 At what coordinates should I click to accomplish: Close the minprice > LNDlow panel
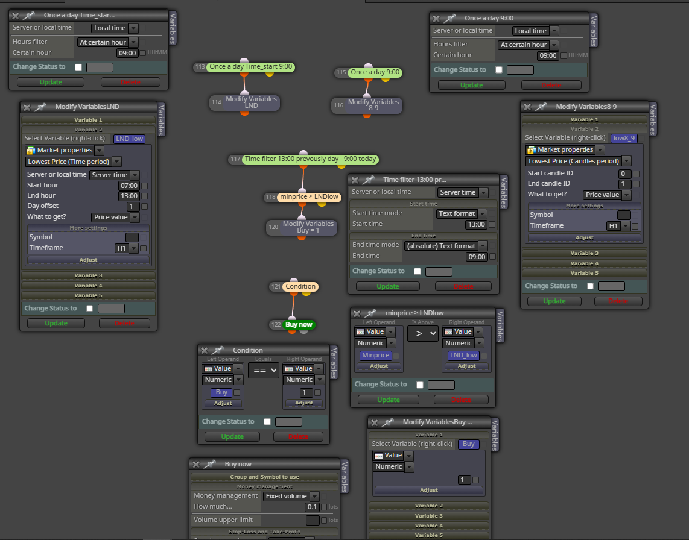pos(357,313)
